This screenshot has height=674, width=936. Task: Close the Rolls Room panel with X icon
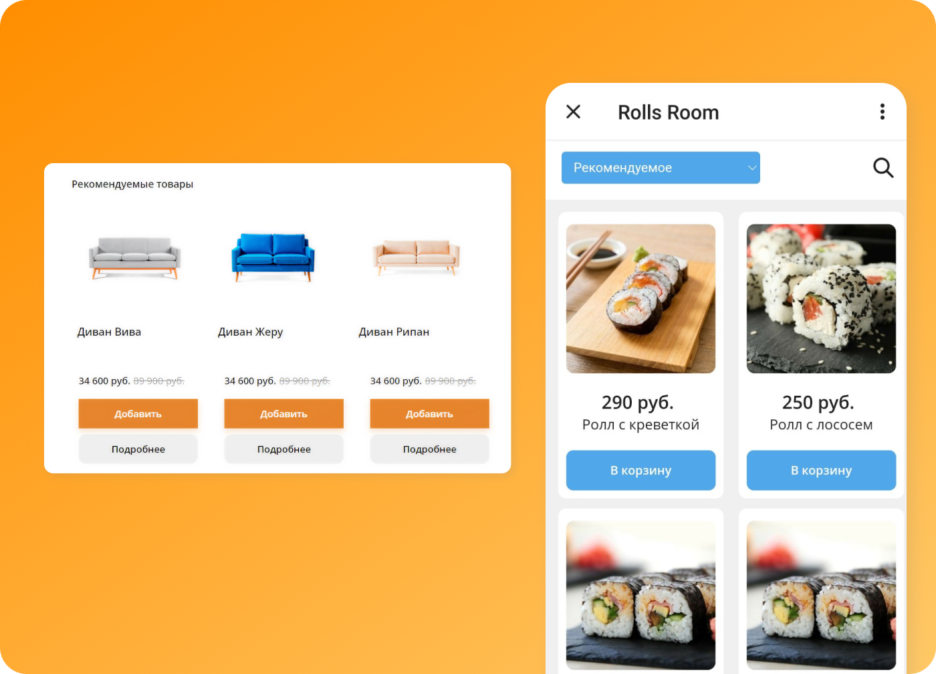pos(573,112)
